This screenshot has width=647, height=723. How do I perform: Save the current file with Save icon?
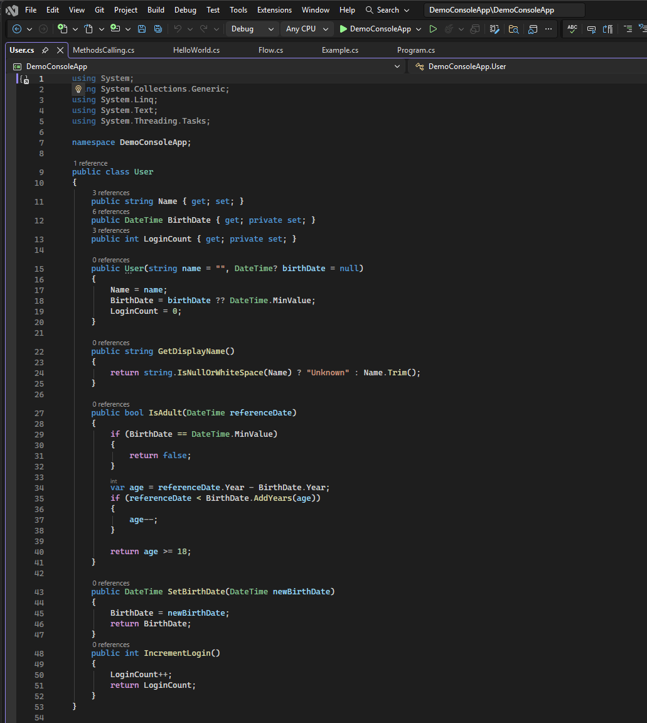pos(142,29)
